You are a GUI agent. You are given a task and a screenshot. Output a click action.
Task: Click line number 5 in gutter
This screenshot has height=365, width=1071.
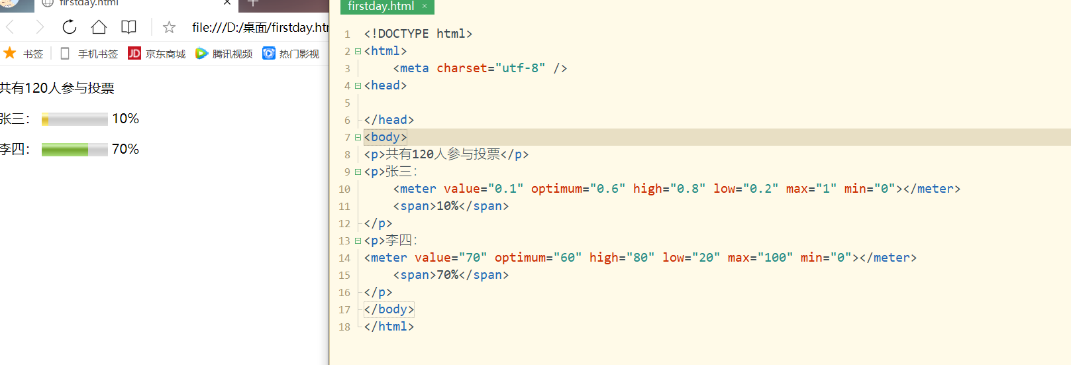coord(347,103)
